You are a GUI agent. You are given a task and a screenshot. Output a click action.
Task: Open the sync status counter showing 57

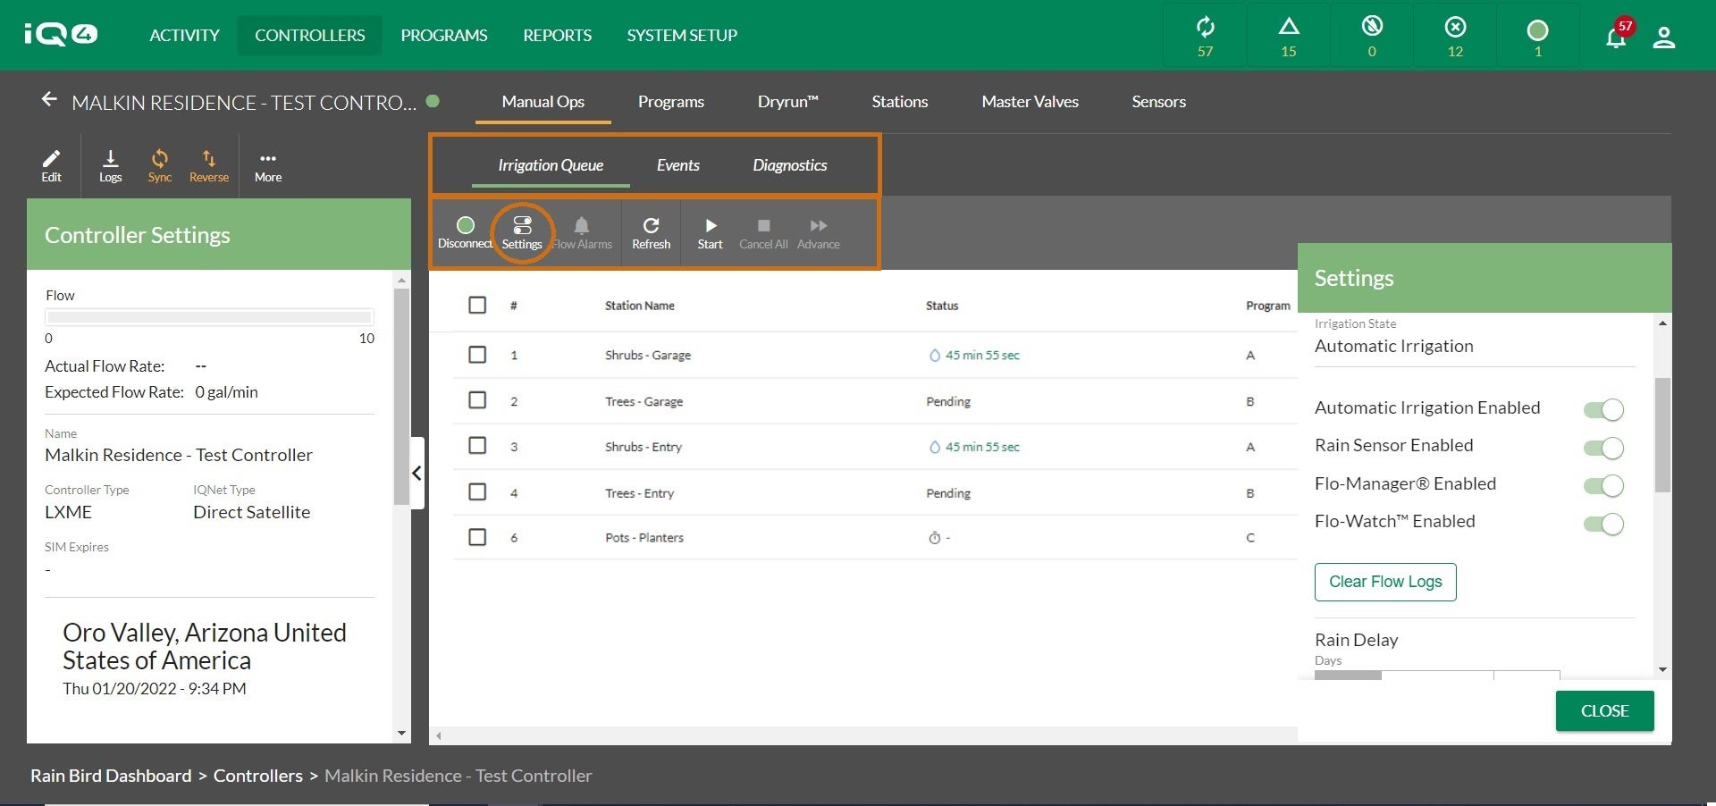pyautogui.click(x=1205, y=36)
